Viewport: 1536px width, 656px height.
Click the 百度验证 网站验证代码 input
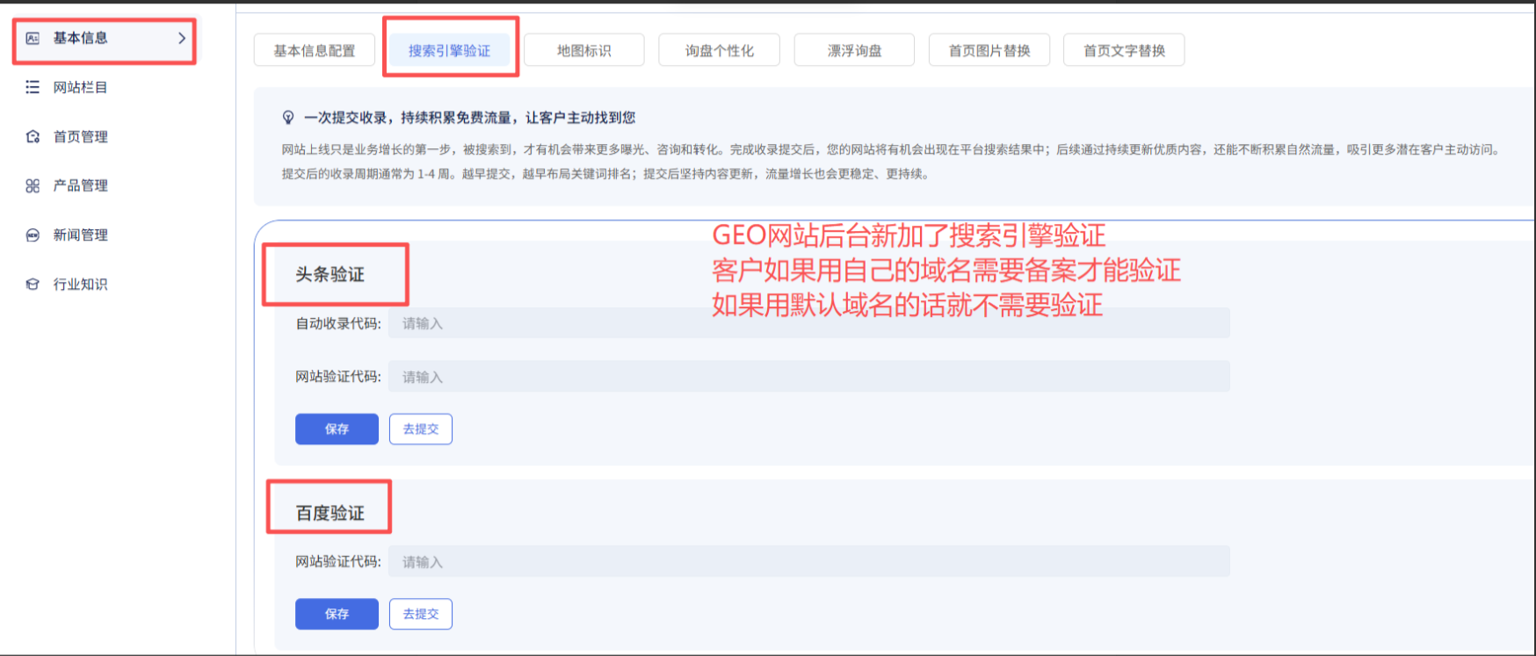[809, 561]
